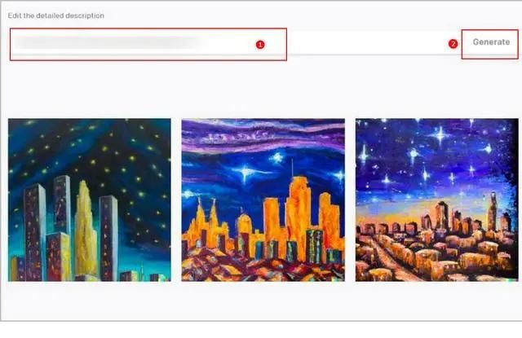Click the tallest orange skyscraper in middle painting
The height and width of the screenshot is (338, 522).
[298, 216]
